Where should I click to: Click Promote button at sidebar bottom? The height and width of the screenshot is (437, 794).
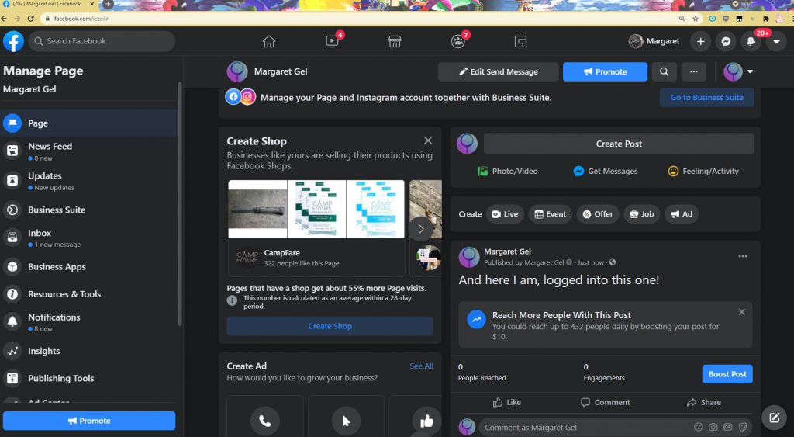point(89,421)
